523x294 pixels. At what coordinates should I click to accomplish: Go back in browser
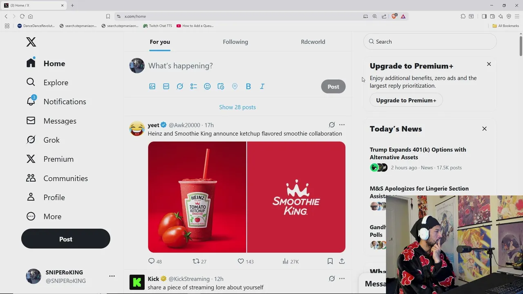point(6,16)
